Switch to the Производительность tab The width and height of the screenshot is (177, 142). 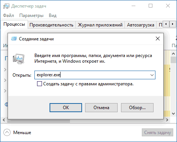(x=51, y=25)
